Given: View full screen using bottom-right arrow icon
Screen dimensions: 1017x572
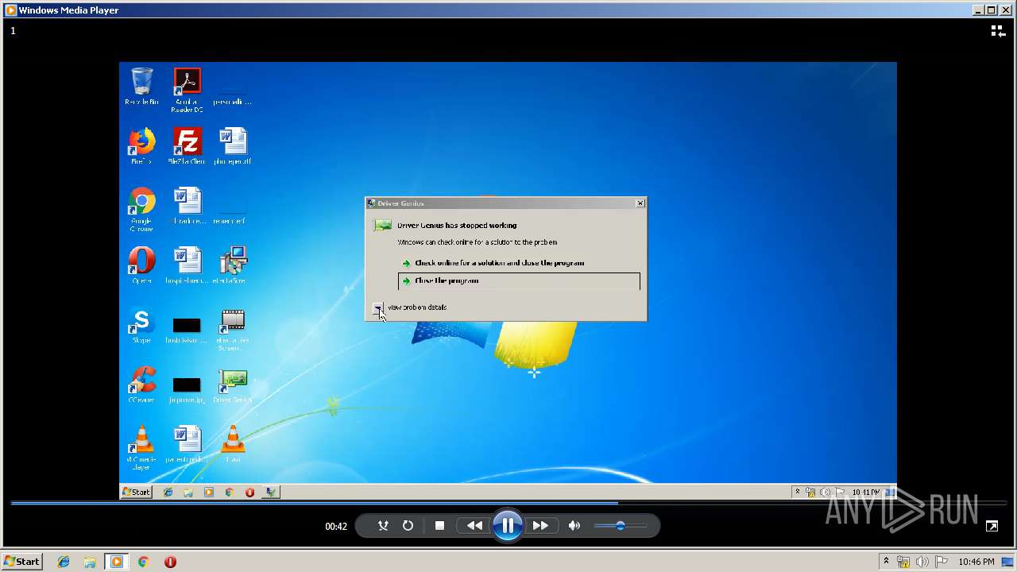Looking at the screenshot, I should click(992, 526).
